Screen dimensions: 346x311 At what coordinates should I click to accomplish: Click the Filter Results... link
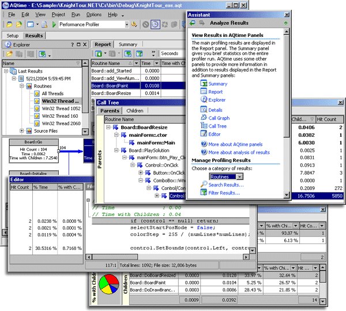pos(224,193)
